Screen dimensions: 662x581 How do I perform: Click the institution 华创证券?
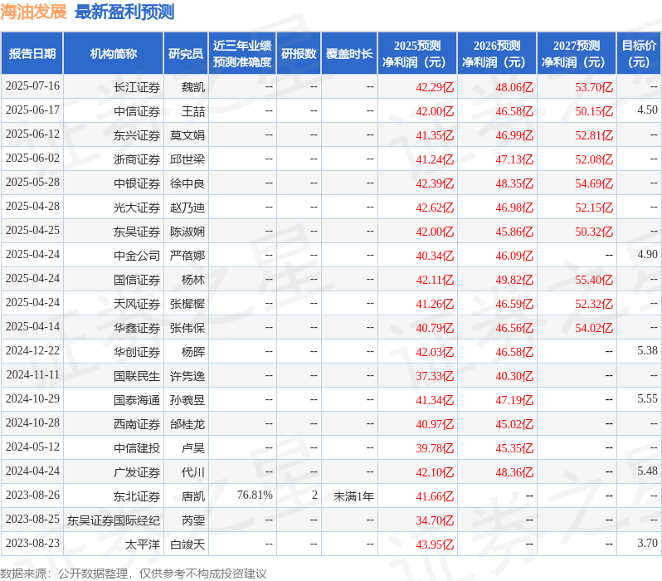pyautogui.click(x=137, y=353)
